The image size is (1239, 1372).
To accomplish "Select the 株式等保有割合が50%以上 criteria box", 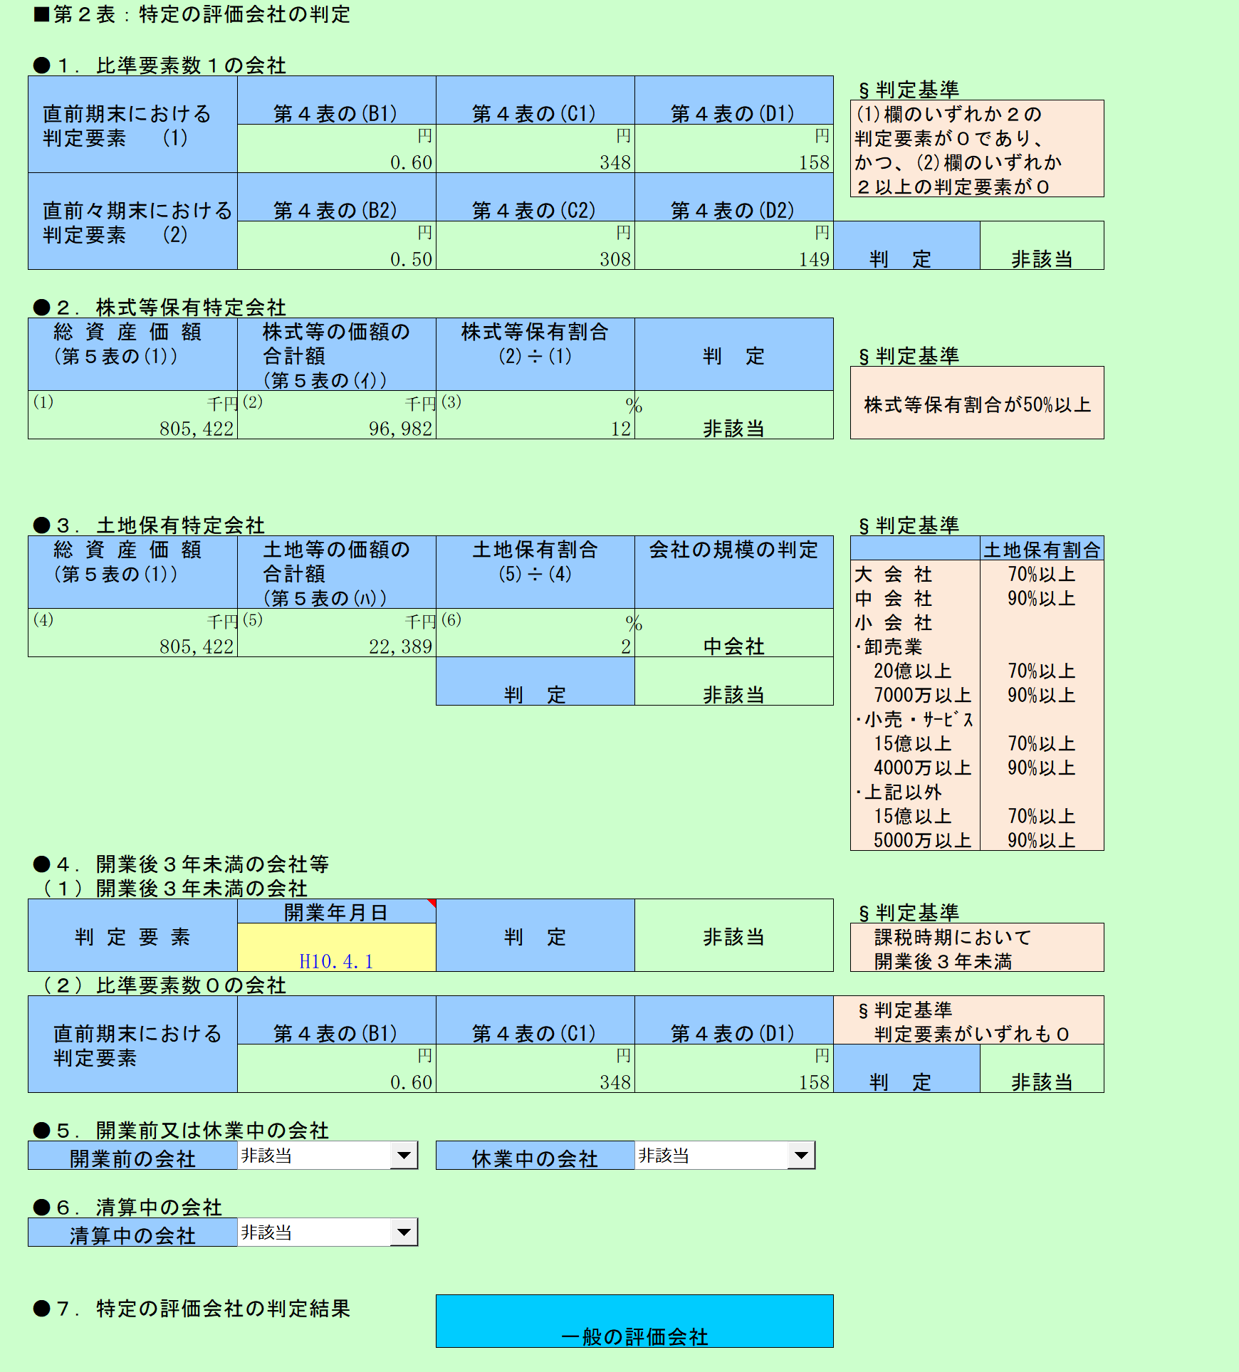I will click(977, 403).
